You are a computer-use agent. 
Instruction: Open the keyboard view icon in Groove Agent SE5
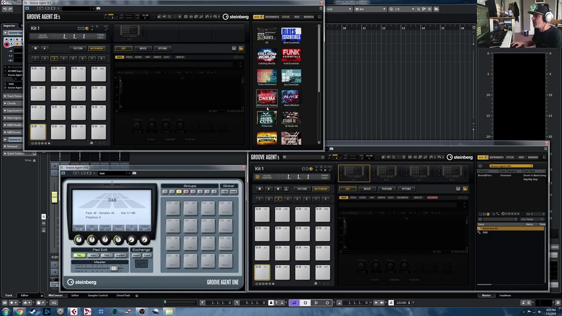pyautogui.click(x=234, y=48)
